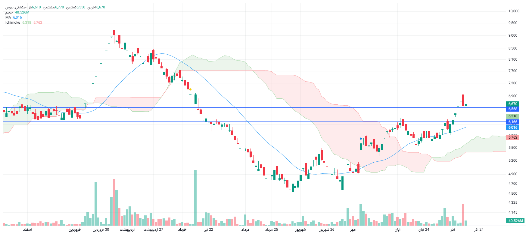
Task: Click the light blue 6,016 MA tag
Action: click(x=513, y=127)
